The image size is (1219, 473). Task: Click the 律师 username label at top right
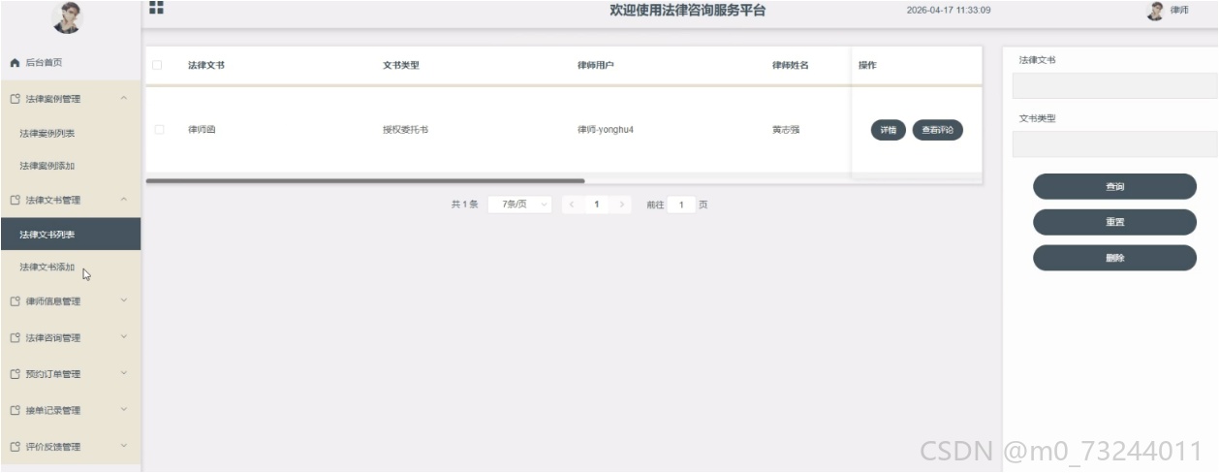[1179, 11]
